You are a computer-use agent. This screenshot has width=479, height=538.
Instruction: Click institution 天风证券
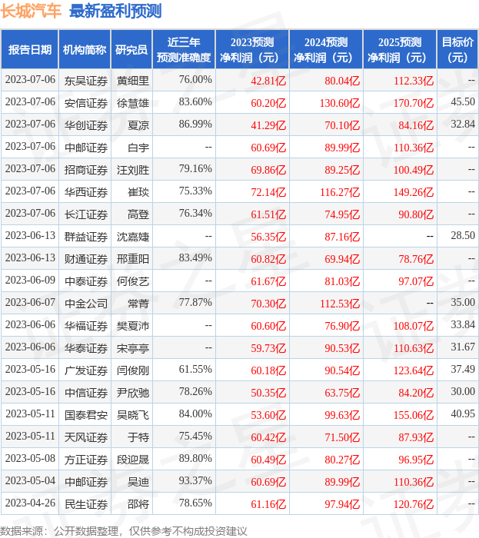point(86,437)
